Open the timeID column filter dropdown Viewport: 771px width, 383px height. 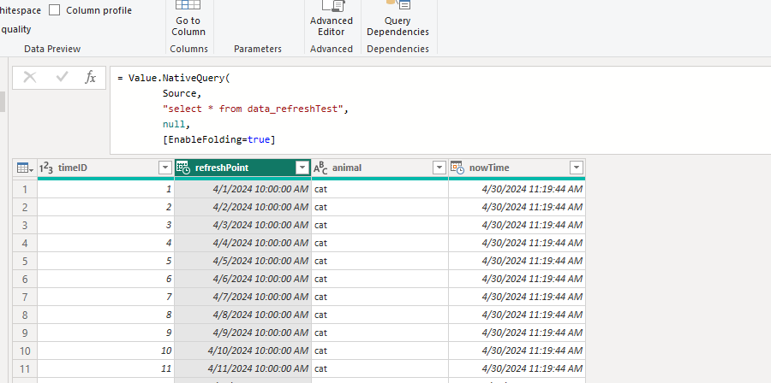165,168
